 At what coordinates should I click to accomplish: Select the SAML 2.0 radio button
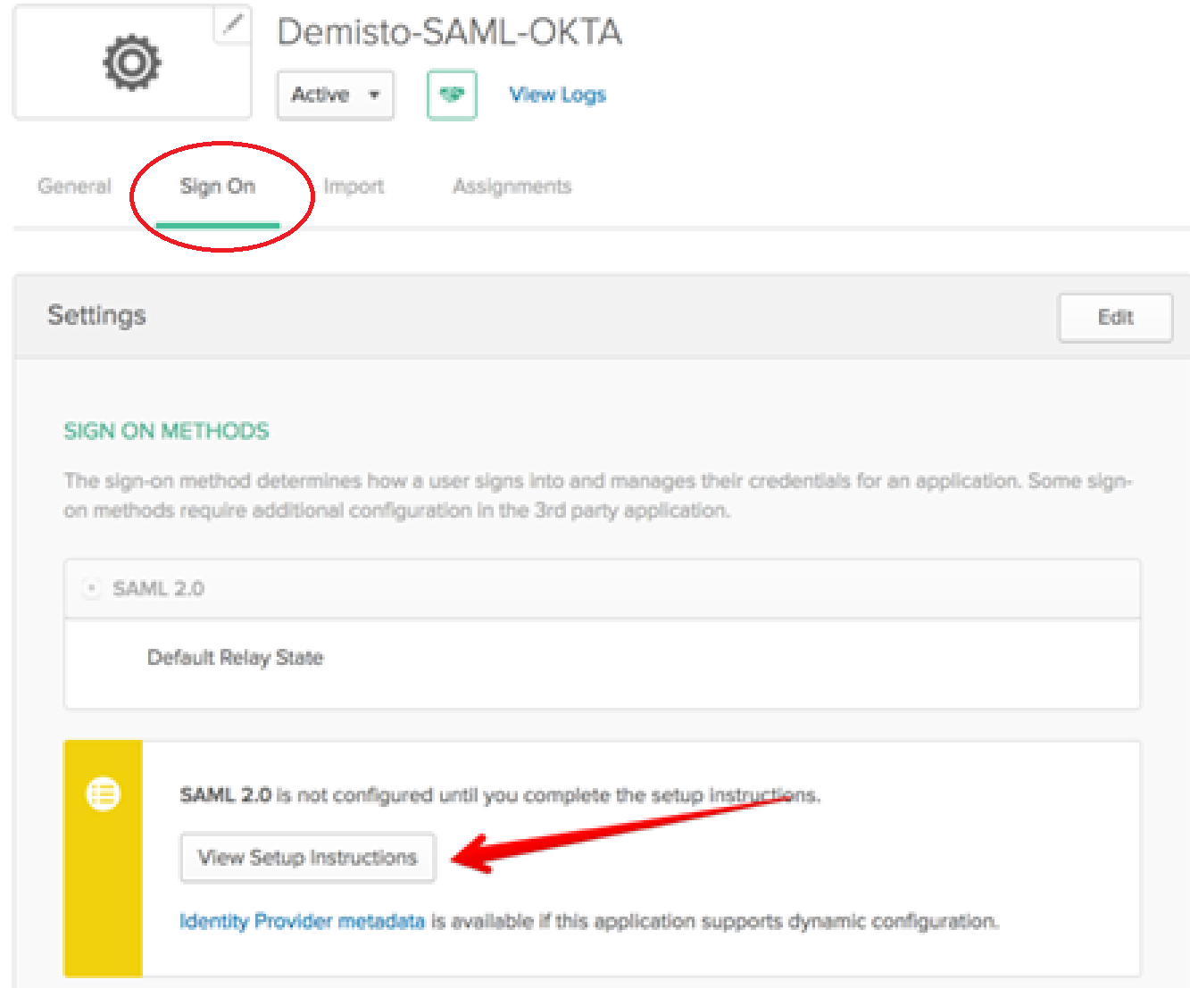click(91, 588)
